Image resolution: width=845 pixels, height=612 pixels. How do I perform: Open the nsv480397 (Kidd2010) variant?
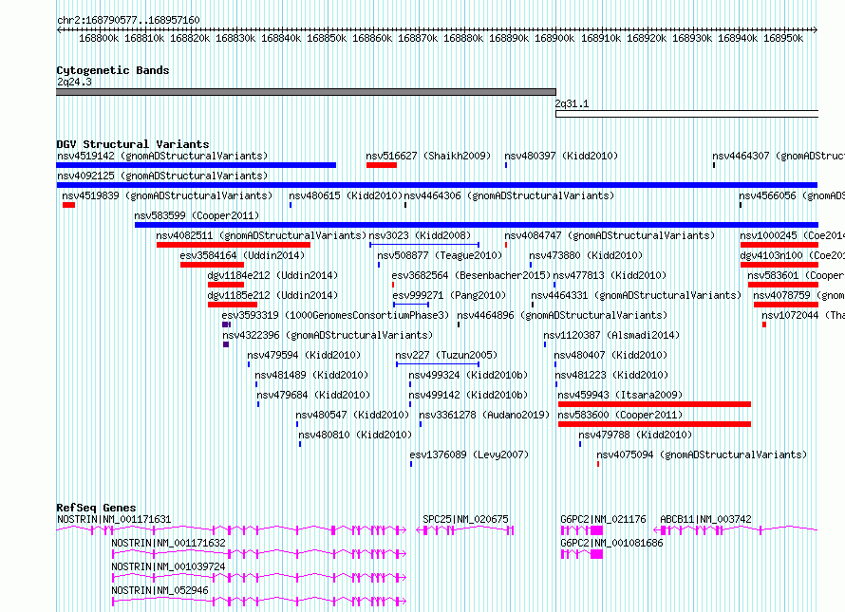coord(561,156)
